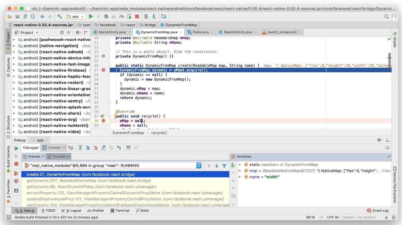Open the app run configuration dropdown

coord(75,16)
